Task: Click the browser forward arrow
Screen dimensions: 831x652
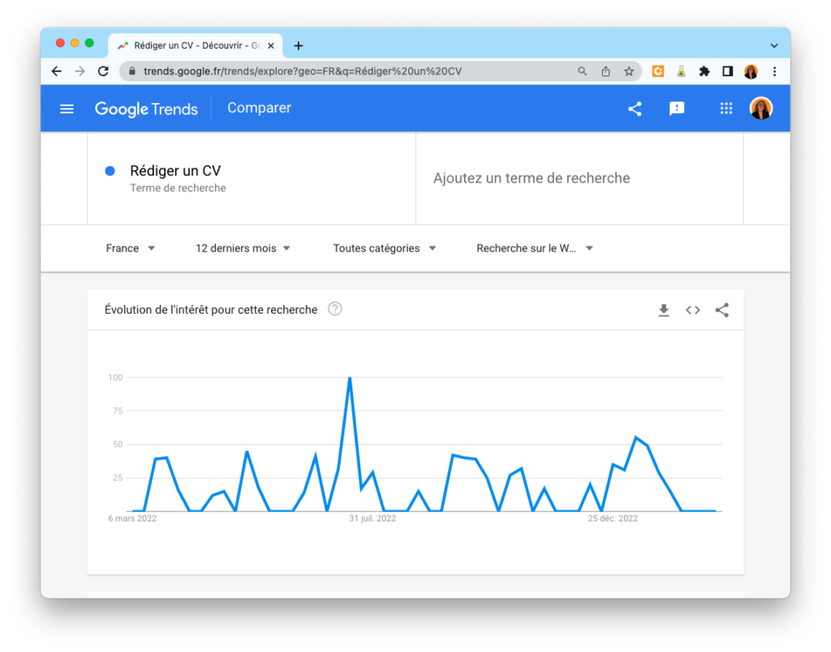Action: 80,71
